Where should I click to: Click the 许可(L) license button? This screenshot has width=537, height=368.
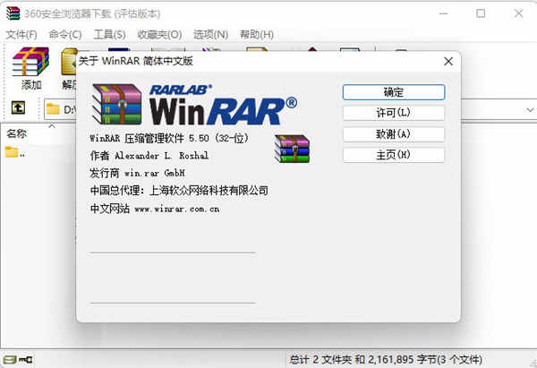click(x=394, y=113)
